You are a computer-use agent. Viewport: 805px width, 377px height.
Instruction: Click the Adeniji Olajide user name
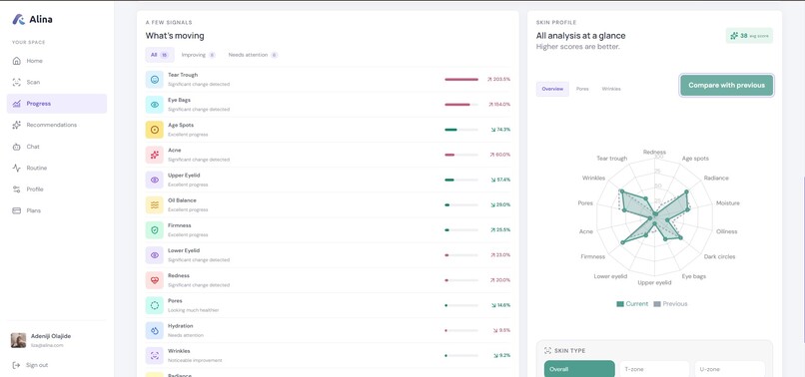coord(51,336)
